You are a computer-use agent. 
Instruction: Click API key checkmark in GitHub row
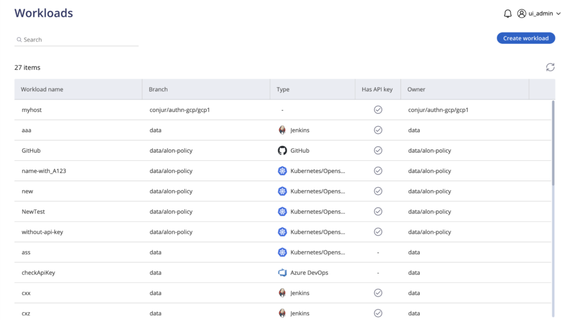pyautogui.click(x=378, y=150)
